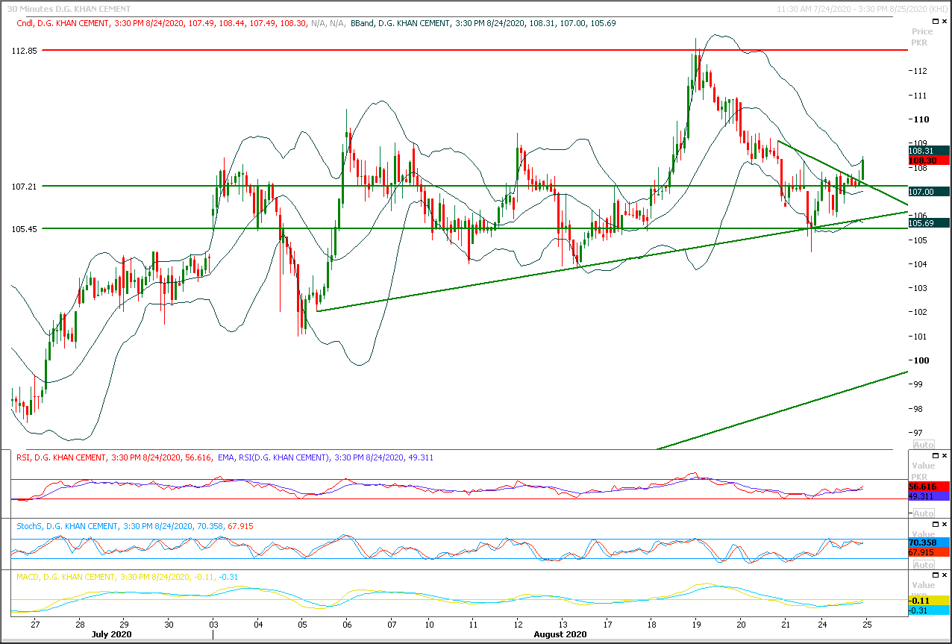Viewport: 952px width, 644px height.
Task: Click the bold 110 price axis label
Action: (921, 119)
